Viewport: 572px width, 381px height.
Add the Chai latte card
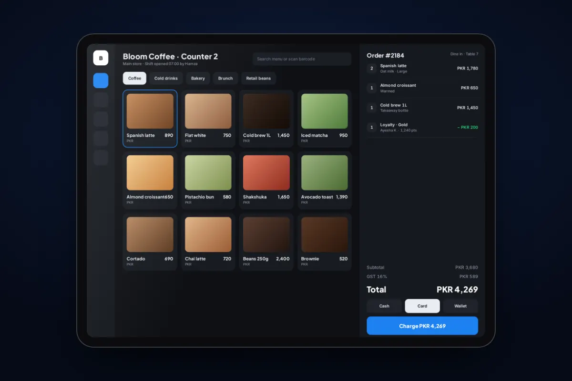tap(208, 242)
